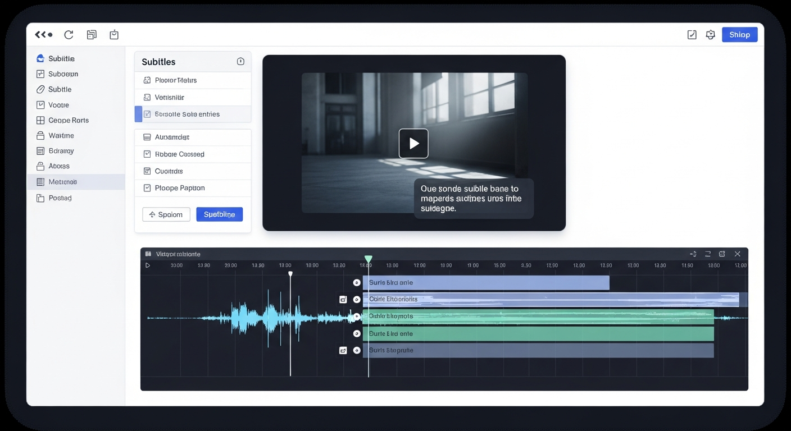This screenshot has height=431, width=791.
Task: Start playback with the play button on video
Action: click(x=413, y=143)
